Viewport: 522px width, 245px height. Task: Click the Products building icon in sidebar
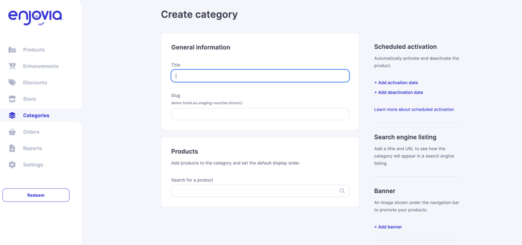[x=12, y=50]
